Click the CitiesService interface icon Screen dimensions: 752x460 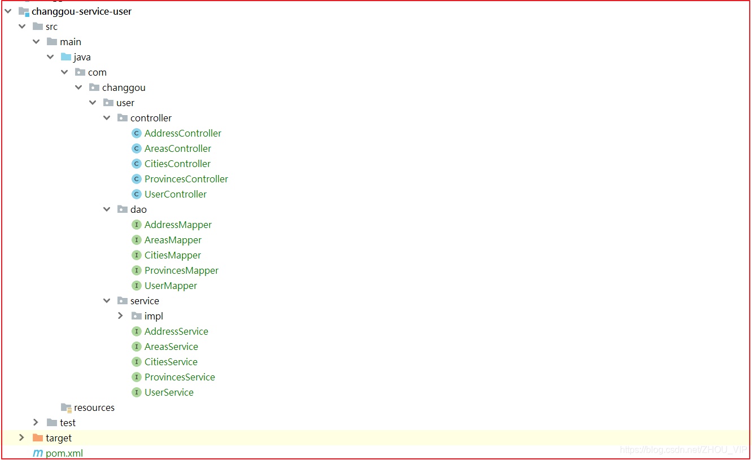(x=136, y=362)
